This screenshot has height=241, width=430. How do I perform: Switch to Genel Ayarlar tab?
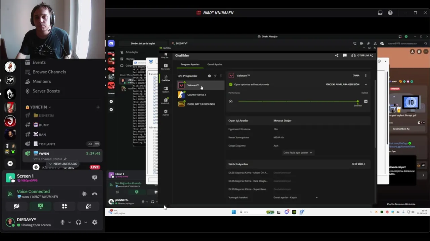click(215, 64)
